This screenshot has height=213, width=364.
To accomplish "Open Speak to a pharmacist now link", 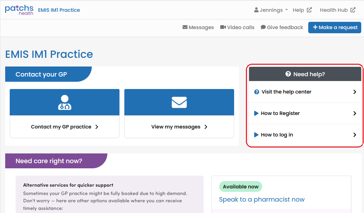I will coord(261,199).
